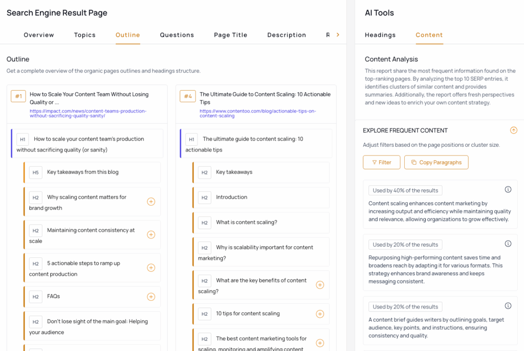Expand 'Maintaining content consistency at scale' plus icon
524x351 pixels.
click(x=151, y=235)
